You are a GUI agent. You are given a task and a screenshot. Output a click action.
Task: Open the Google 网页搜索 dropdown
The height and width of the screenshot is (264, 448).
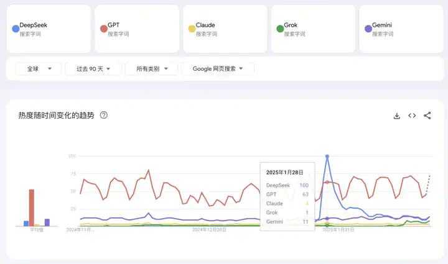[x=217, y=69]
